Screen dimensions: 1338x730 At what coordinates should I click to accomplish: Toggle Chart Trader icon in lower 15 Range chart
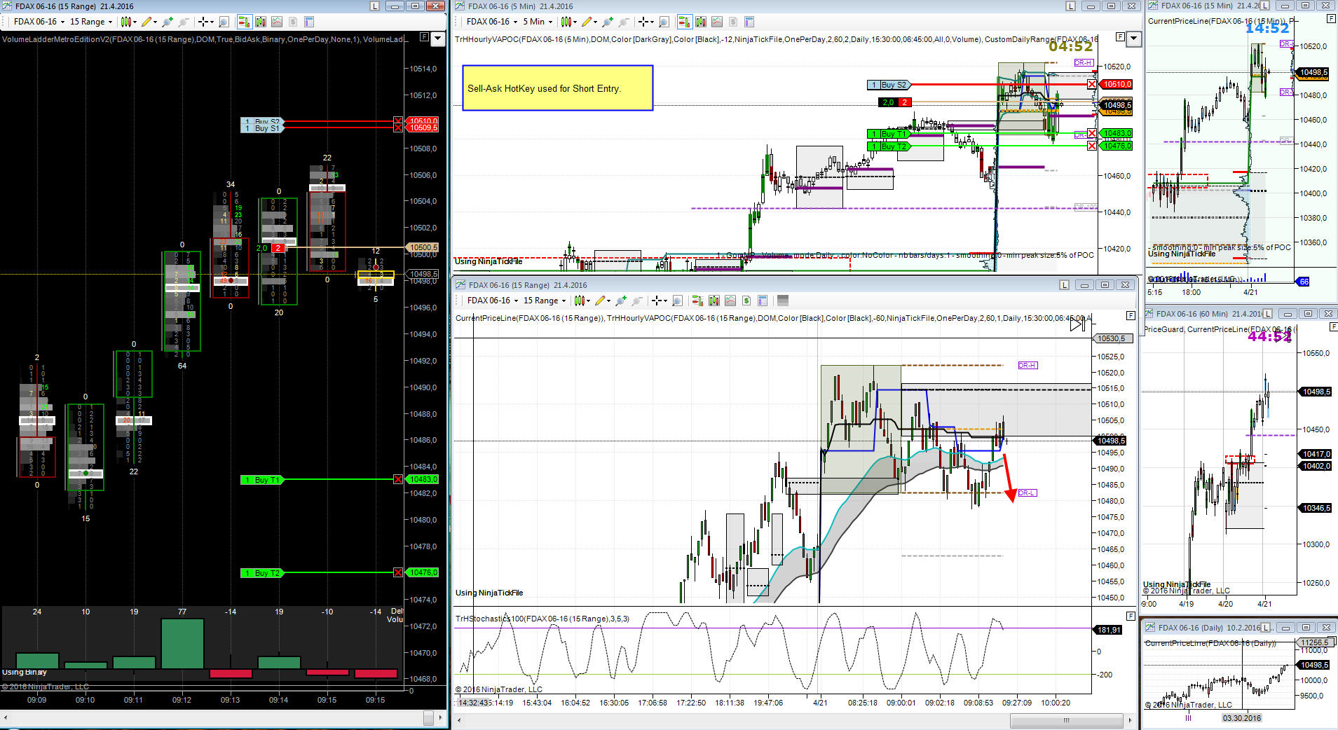click(697, 301)
